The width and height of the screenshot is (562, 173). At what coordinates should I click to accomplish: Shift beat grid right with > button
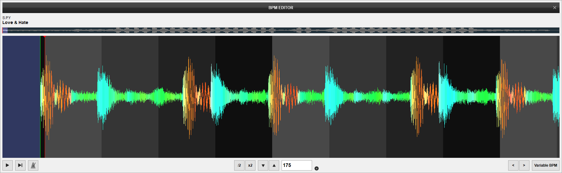tap(524, 165)
